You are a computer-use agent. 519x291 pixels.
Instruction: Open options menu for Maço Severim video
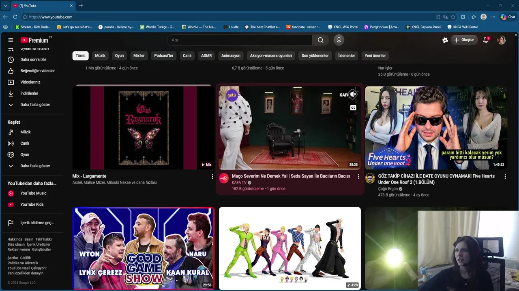click(358, 177)
